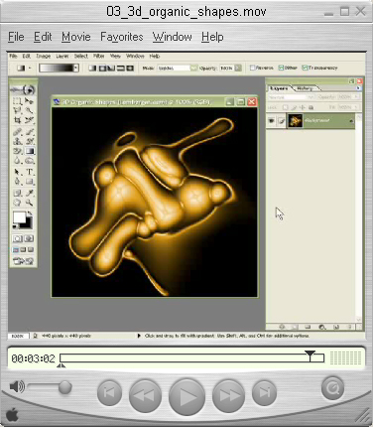Switch to the Layers tab
The height and width of the screenshot is (427, 373).
[279, 88]
